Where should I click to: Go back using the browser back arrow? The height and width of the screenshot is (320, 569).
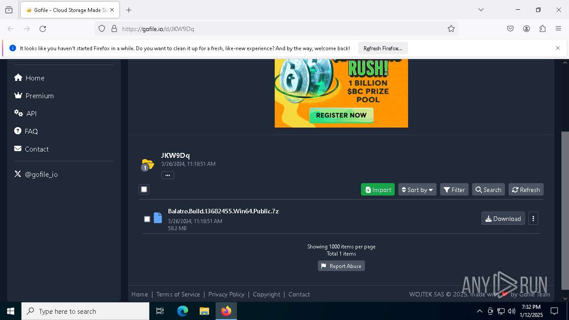[x=11, y=29]
